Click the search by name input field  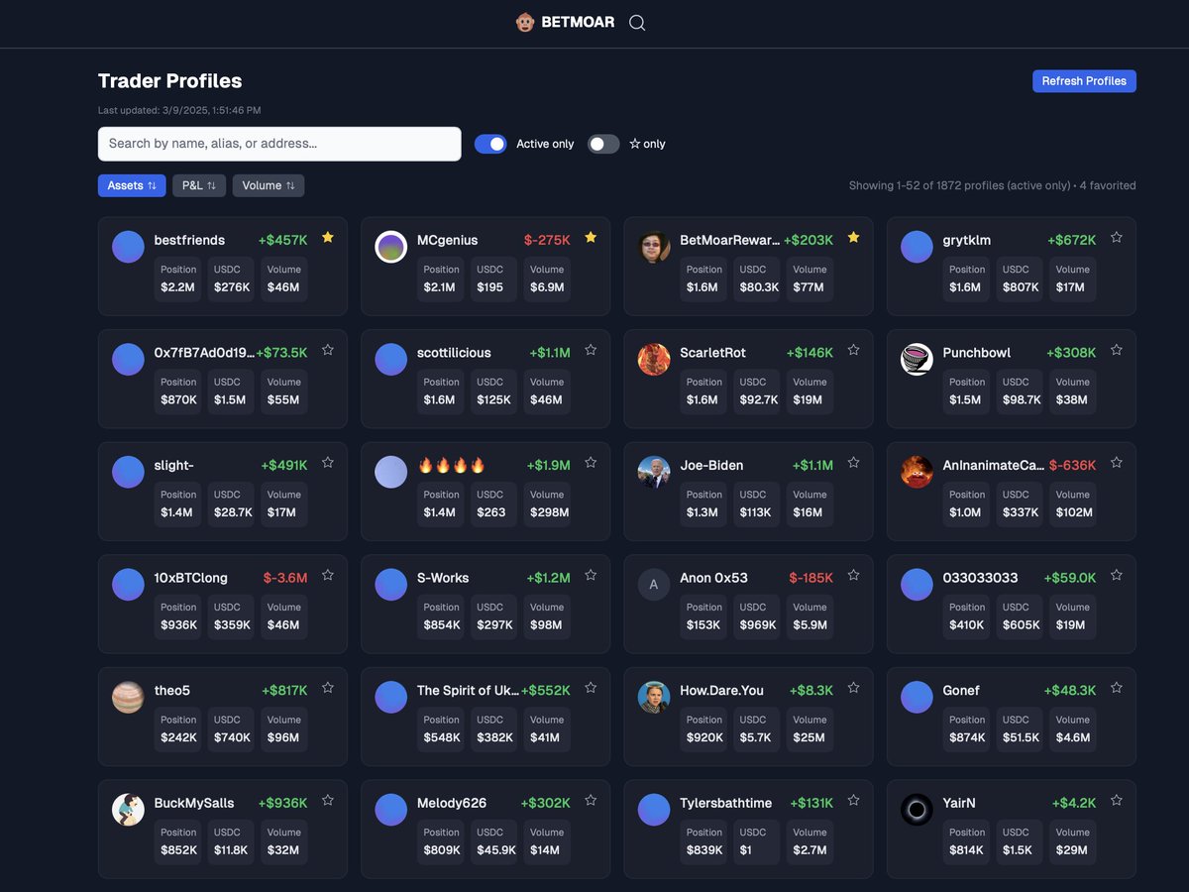click(278, 144)
